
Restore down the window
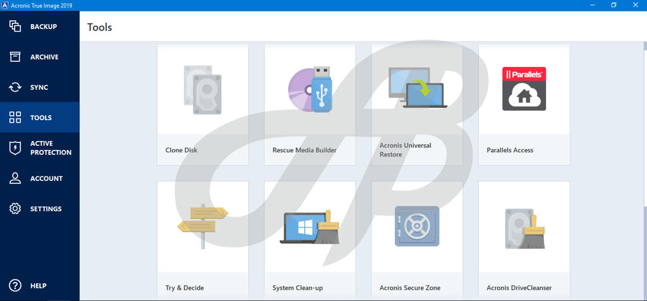point(614,5)
